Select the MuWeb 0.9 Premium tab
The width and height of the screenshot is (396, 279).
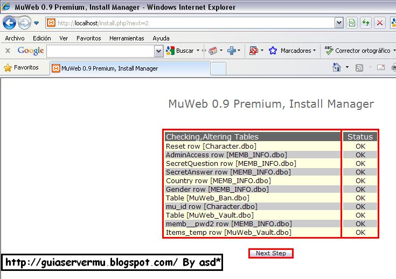[x=130, y=68]
